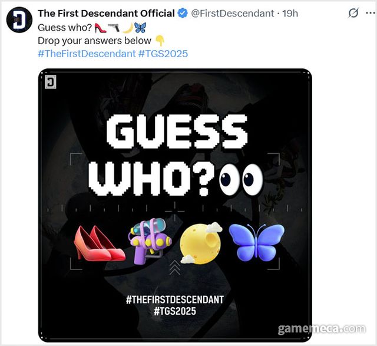Click the blue verified badge
This screenshot has width=377, height=346.
183,13
